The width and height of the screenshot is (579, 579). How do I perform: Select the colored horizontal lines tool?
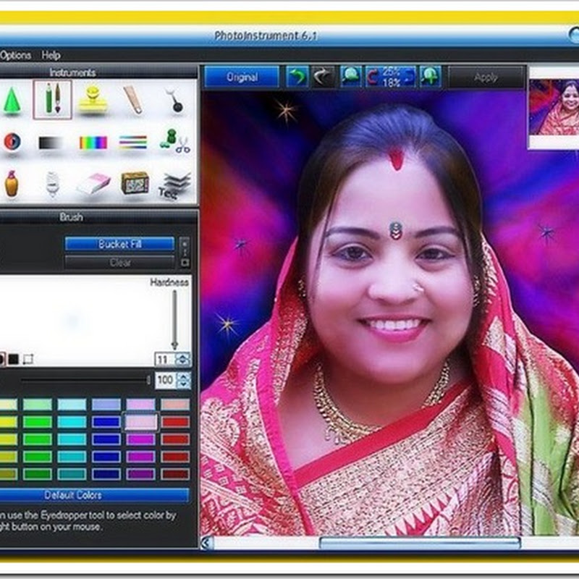pos(133,142)
